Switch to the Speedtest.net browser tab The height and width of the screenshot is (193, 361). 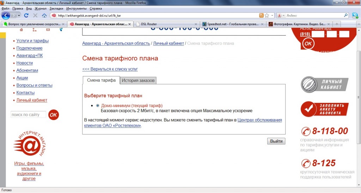[x=232, y=24]
